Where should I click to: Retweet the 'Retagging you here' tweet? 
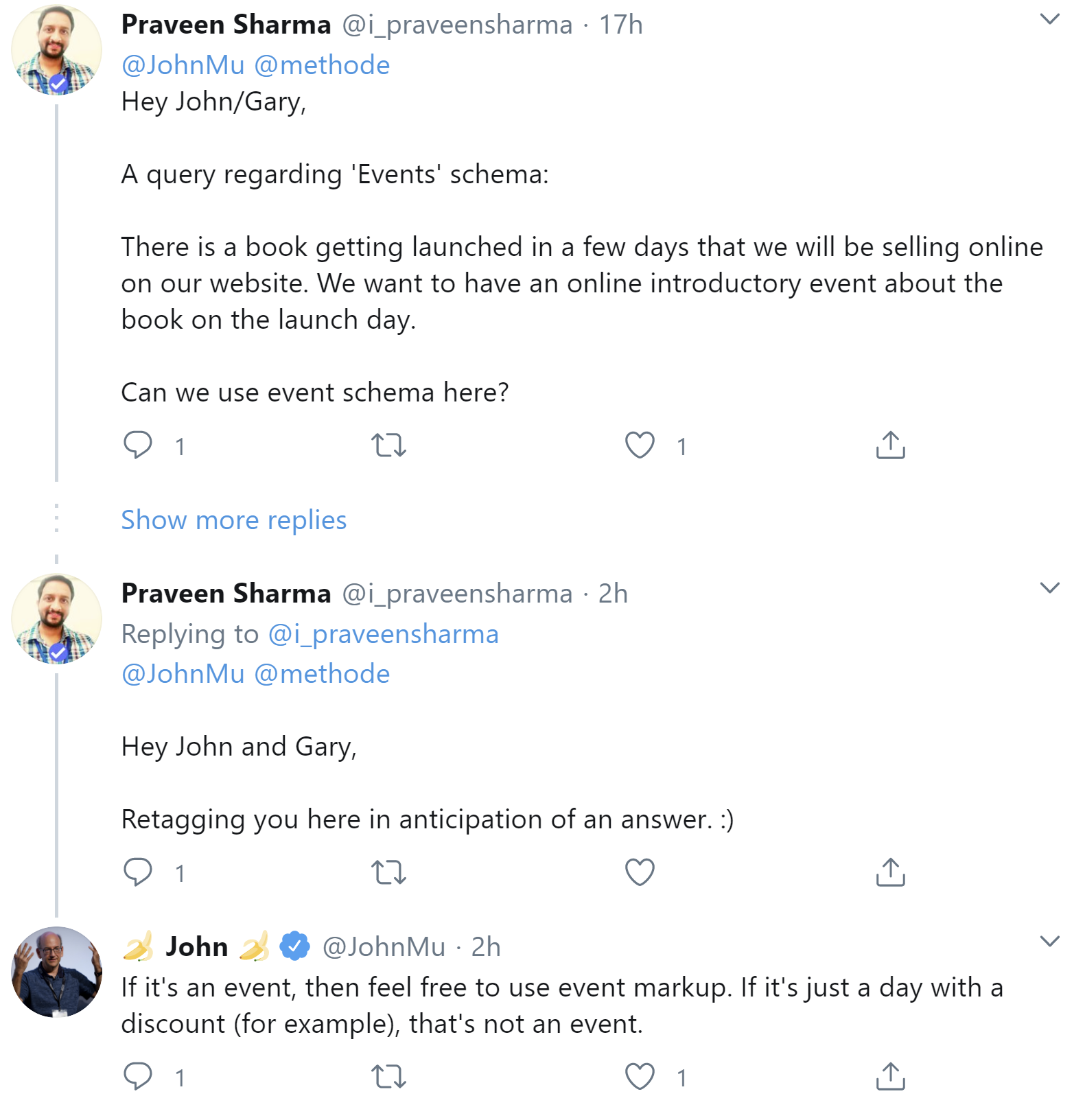tap(388, 872)
